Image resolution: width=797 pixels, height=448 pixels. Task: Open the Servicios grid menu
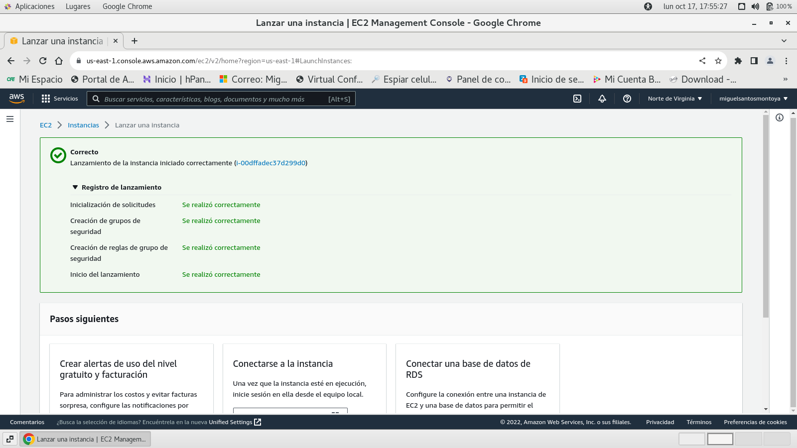point(60,99)
